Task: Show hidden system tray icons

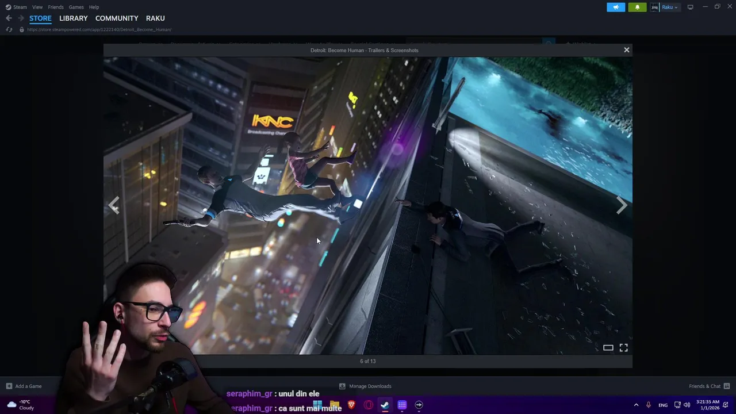Action: coord(636,405)
